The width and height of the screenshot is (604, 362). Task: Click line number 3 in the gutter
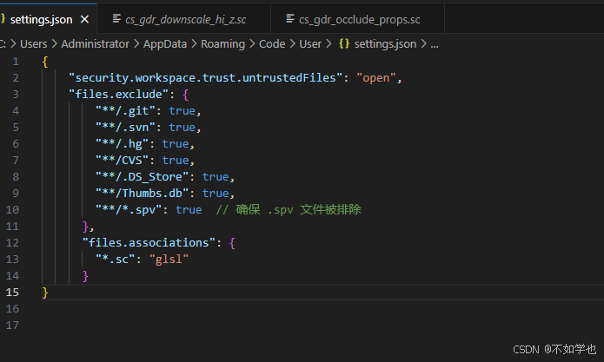pos(16,95)
